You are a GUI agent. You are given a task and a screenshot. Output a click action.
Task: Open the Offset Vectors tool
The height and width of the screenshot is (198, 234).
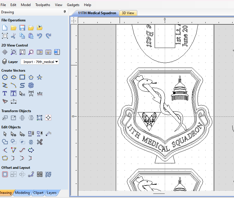[5, 174]
